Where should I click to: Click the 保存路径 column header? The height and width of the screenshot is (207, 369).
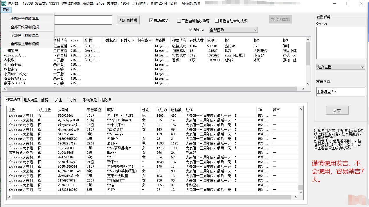145,41
